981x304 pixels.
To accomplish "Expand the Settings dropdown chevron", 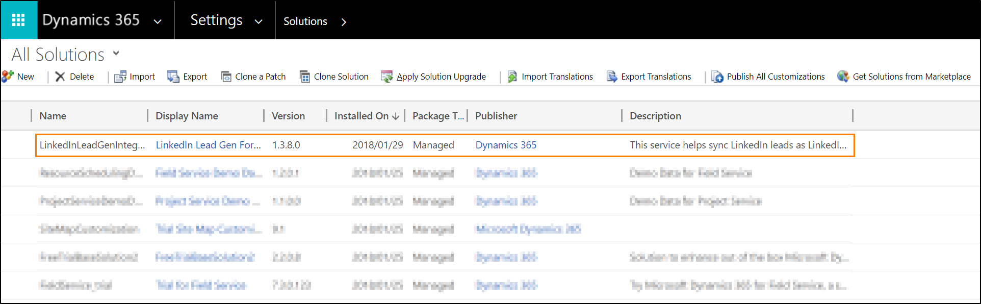I will pos(259,21).
